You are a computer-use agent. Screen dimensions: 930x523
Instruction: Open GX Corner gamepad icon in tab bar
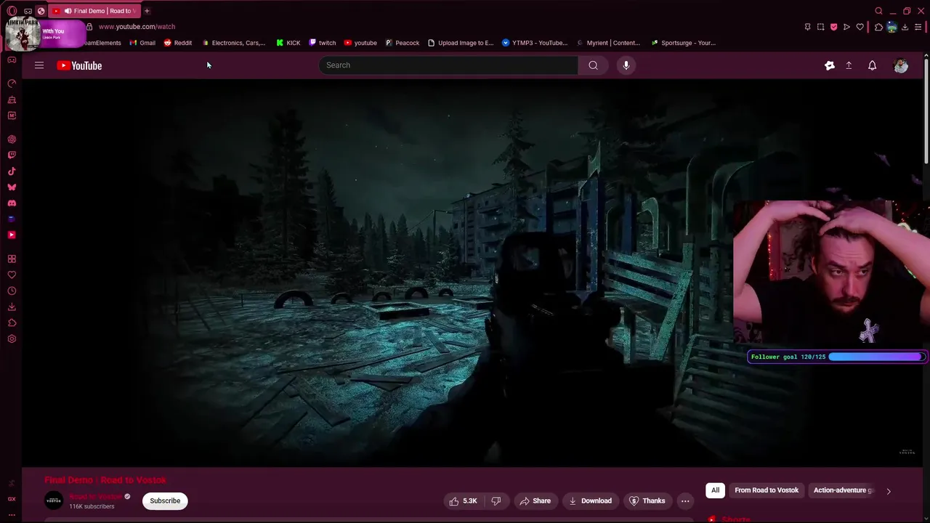click(x=28, y=11)
